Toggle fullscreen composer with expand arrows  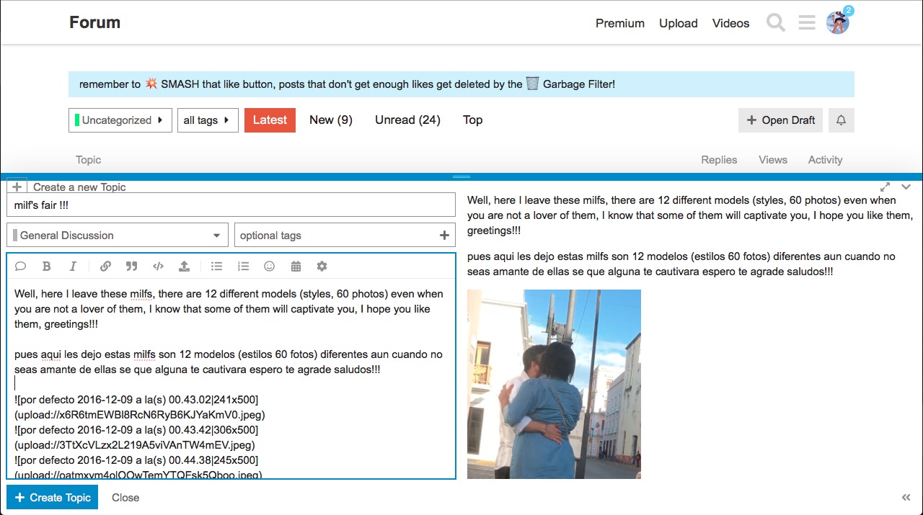(885, 187)
